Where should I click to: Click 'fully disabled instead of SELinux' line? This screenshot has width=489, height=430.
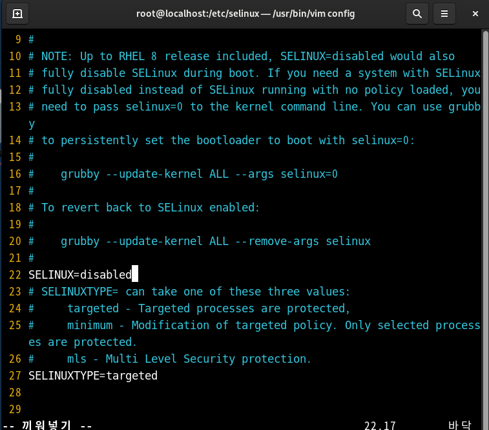[x=255, y=90]
